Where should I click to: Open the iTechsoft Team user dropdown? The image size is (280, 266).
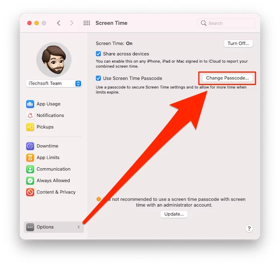tap(54, 83)
